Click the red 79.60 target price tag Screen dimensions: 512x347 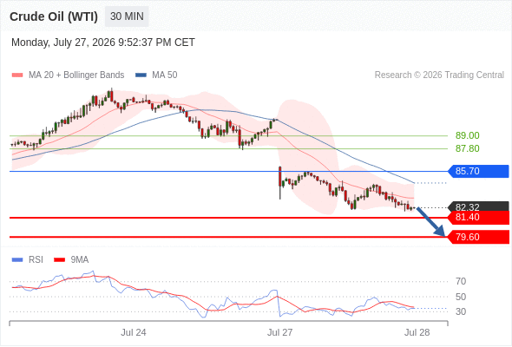tap(478, 237)
